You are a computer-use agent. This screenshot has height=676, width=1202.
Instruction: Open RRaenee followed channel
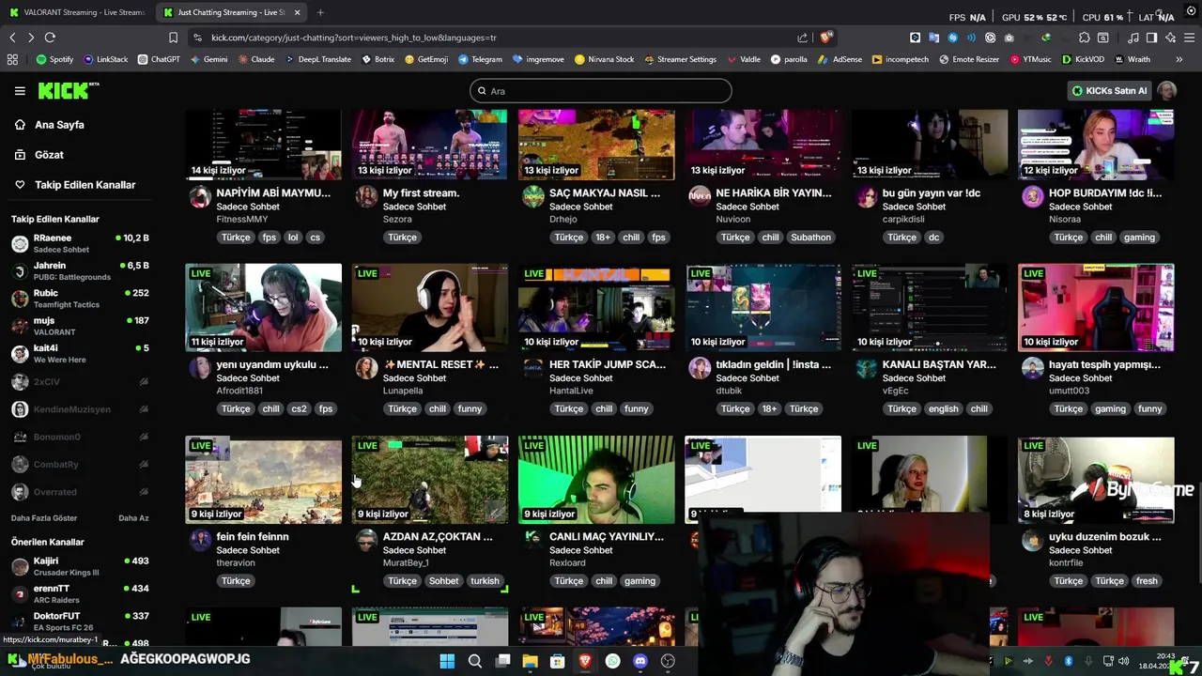(x=80, y=244)
